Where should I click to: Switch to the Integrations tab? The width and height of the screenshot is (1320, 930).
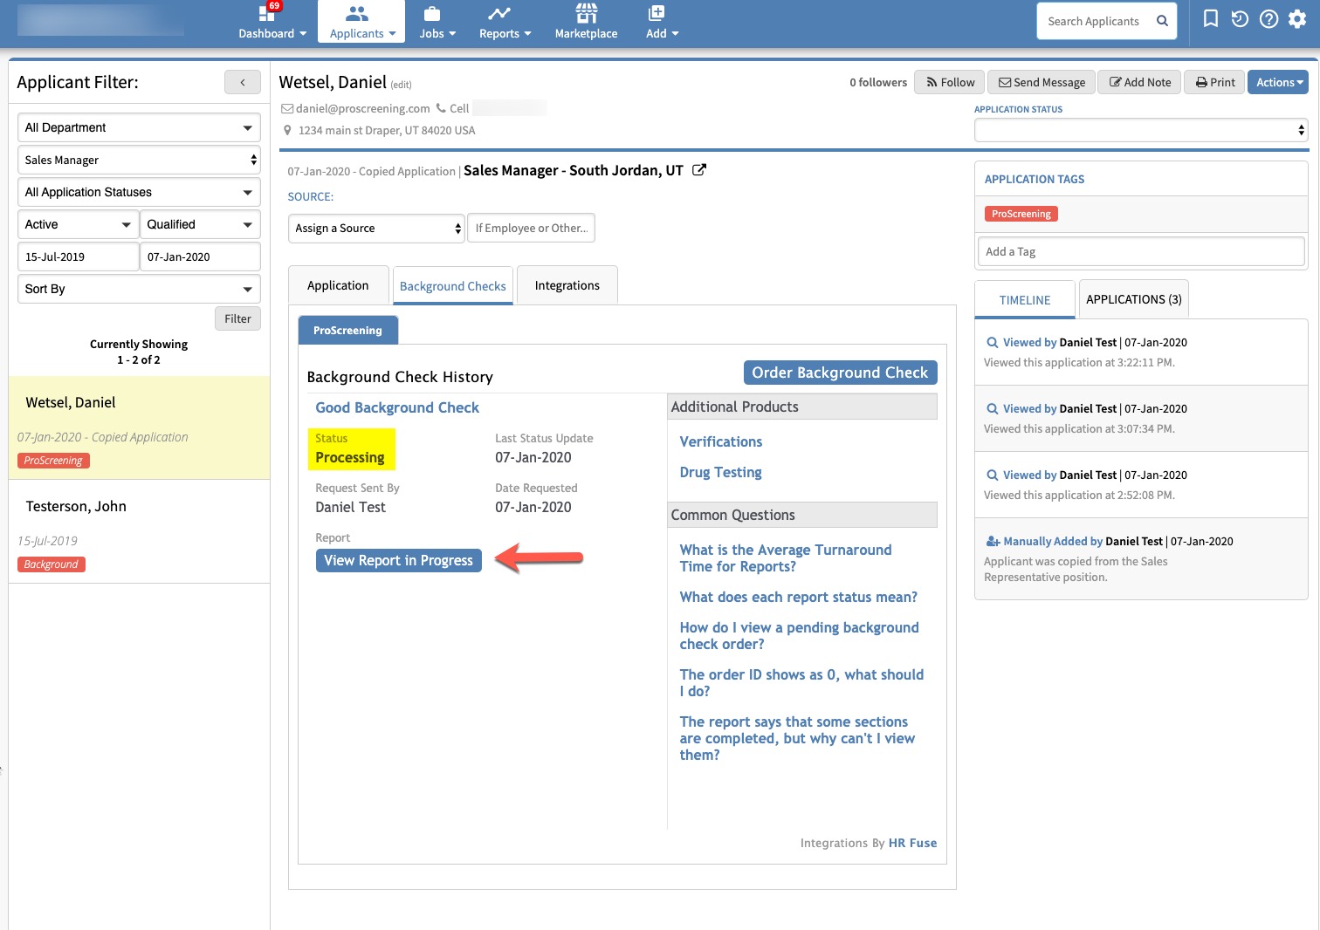point(567,285)
